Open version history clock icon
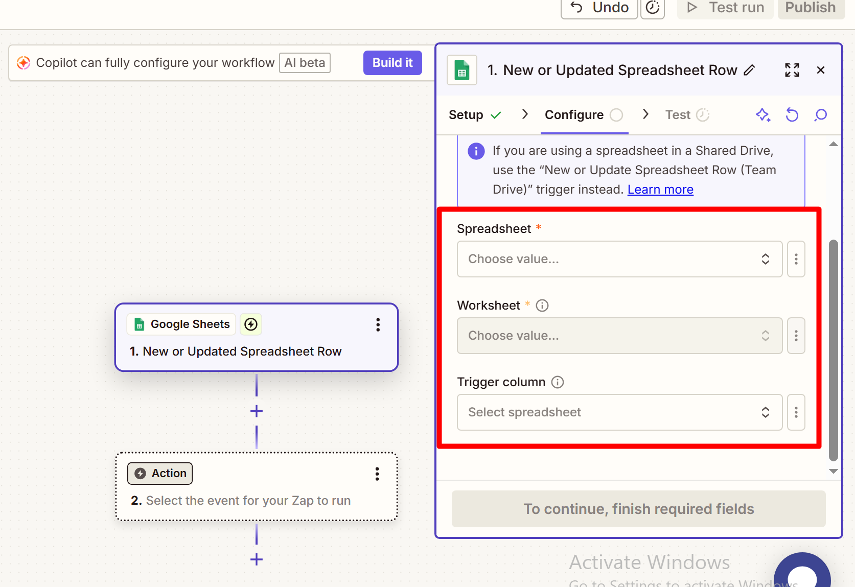855x587 pixels. tap(653, 8)
